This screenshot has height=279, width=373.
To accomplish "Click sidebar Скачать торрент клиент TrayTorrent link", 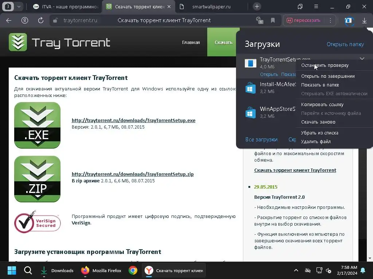I will tap(295, 170).
